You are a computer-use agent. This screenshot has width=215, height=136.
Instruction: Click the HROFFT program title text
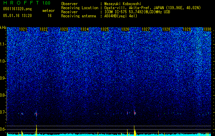pos(21,3)
